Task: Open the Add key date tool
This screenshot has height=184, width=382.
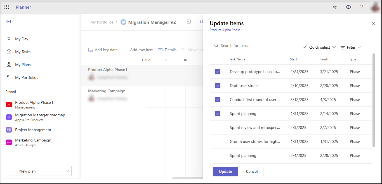Action: 103,49
